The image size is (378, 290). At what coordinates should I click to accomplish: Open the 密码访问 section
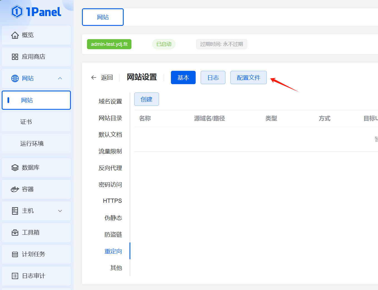(110, 185)
